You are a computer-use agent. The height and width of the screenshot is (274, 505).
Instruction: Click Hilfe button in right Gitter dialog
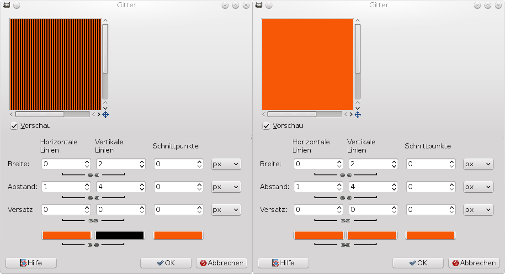coord(283,263)
